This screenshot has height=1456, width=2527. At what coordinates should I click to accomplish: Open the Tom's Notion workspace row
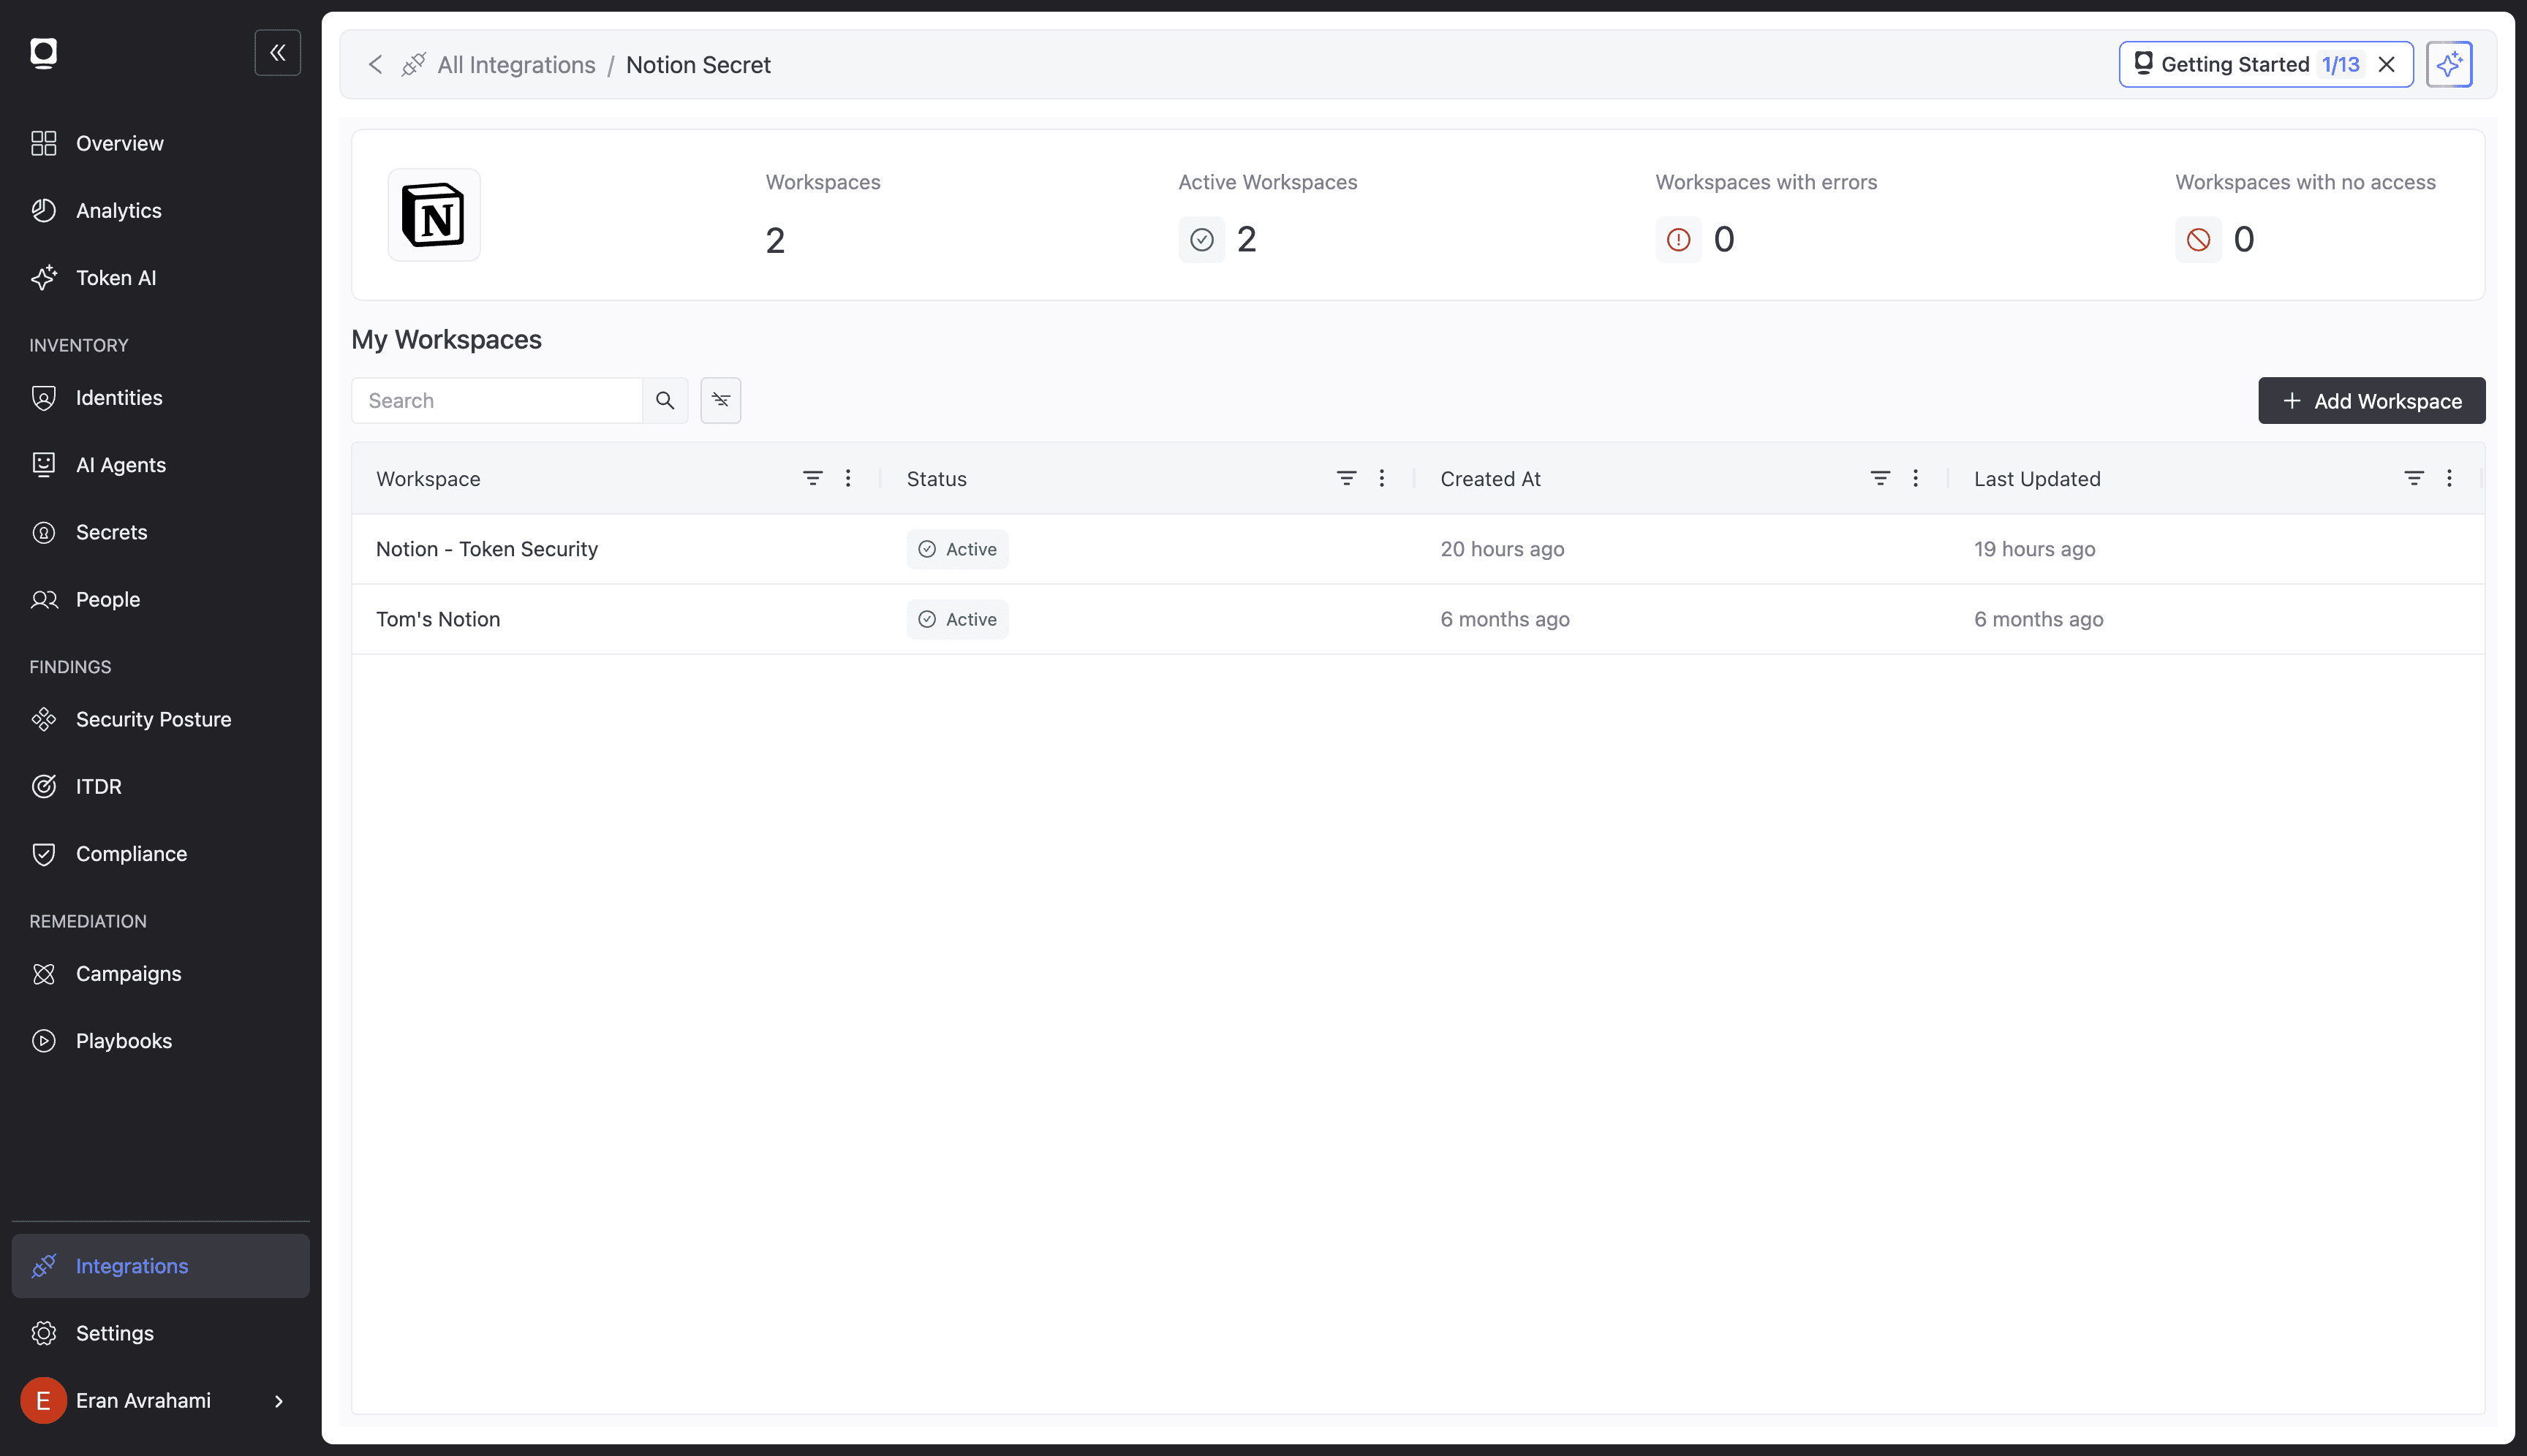[1418, 619]
